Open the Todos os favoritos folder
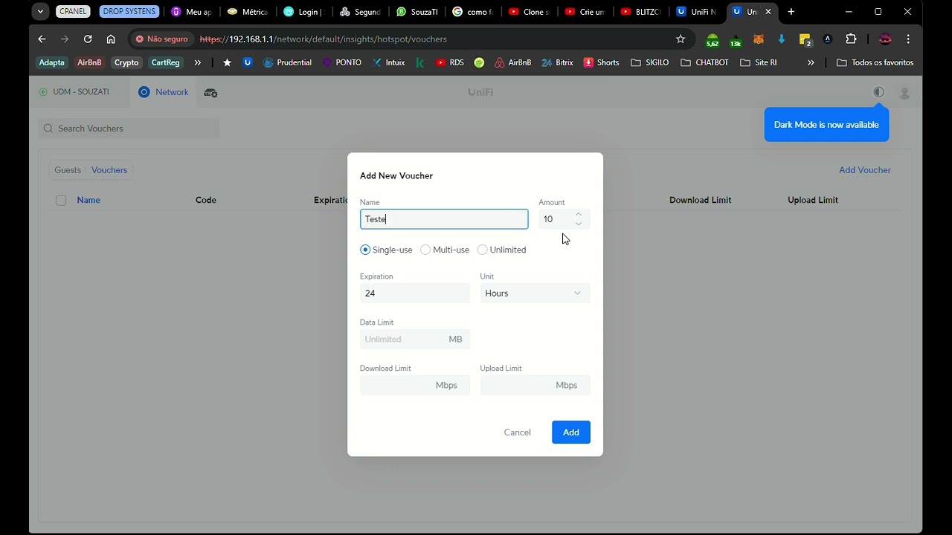952x535 pixels. pyautogui.click(x=875, y=62)
